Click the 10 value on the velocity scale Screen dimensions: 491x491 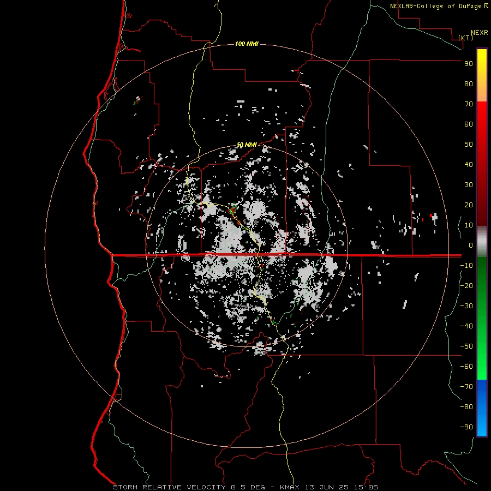(x=469, y=225)
